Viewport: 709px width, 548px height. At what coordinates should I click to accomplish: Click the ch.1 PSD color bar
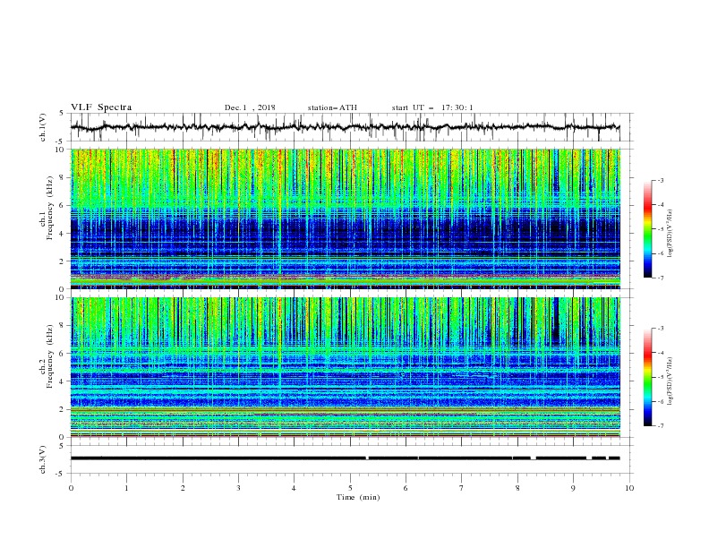(x=648, y=229)
